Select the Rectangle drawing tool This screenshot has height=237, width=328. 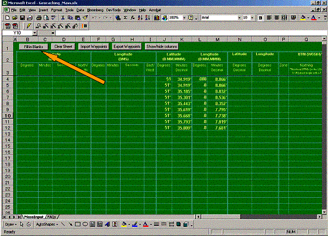[x=78, y=225]
